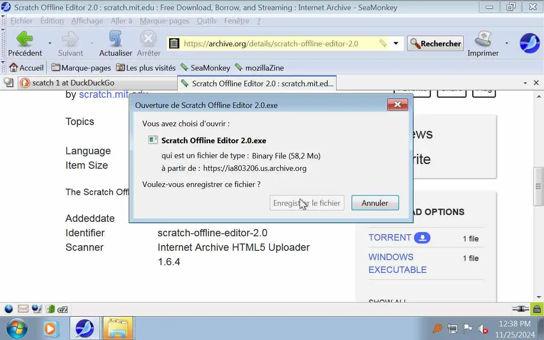Click the Internet Archive HTML5 Uploader scanner text
Image resolution: width=544 pixels, height=340 pixels.
(x=234, y=254)
